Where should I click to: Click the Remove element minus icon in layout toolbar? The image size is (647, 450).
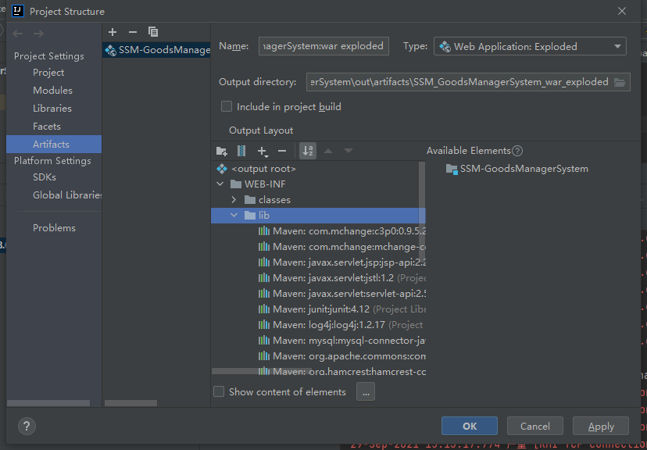point(282,151)
